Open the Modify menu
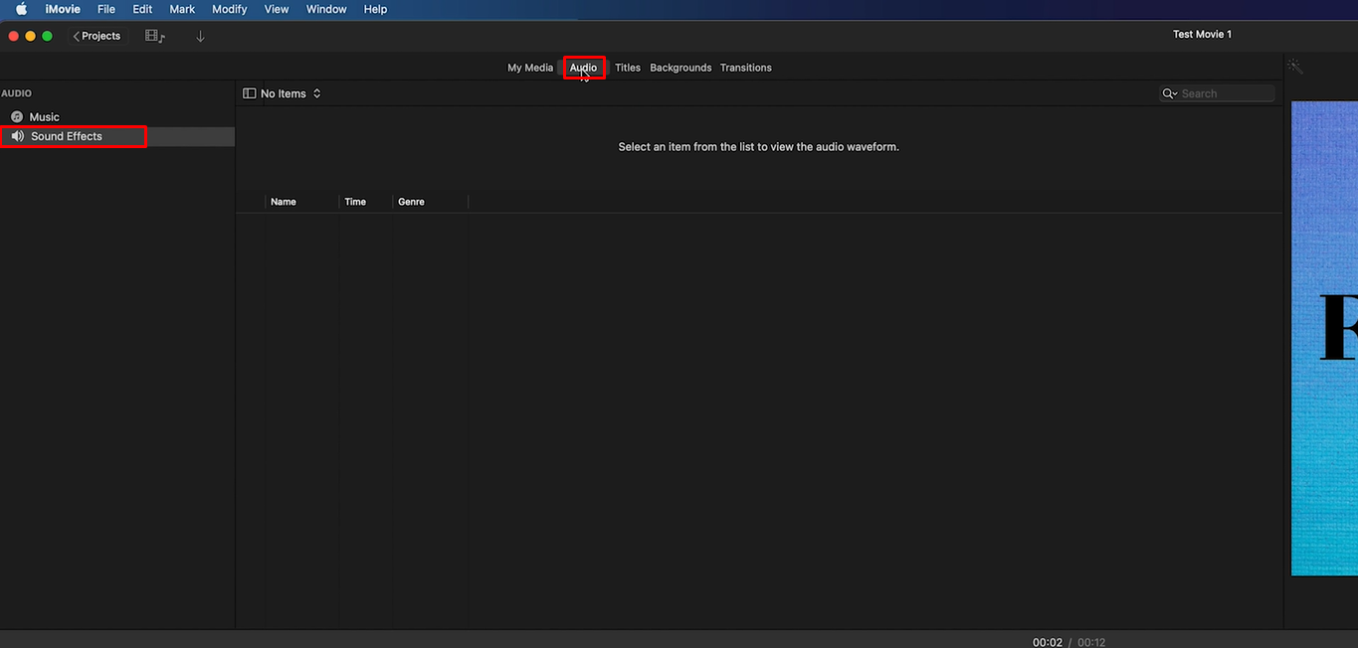 [230, 9]
